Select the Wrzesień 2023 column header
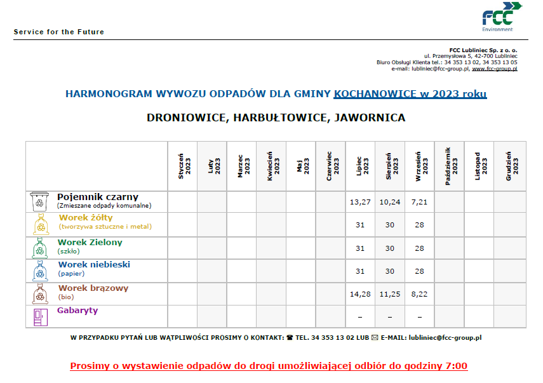This screenshot has height=383, width=543. click(x=419, y=166)
